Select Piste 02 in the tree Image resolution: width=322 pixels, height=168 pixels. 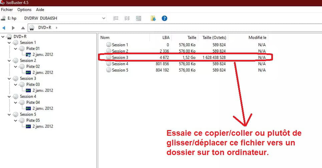point(33,66)
